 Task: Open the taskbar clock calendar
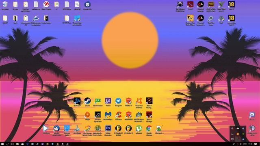250,144
